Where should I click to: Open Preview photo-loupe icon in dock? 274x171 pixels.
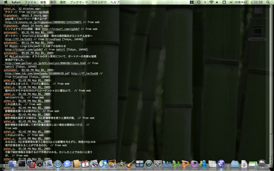pyautogui.click(x=95, y=164)
